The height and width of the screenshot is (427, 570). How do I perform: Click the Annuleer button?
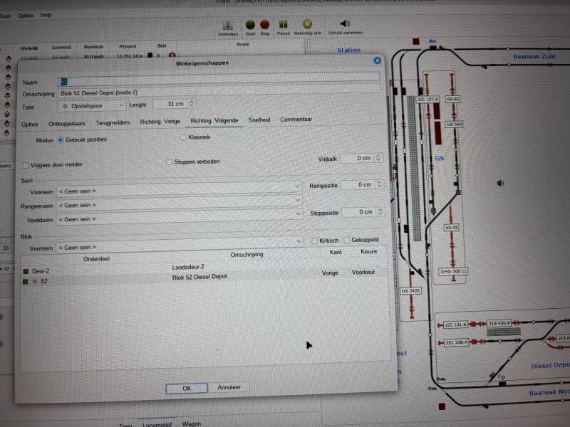[229, 387]
